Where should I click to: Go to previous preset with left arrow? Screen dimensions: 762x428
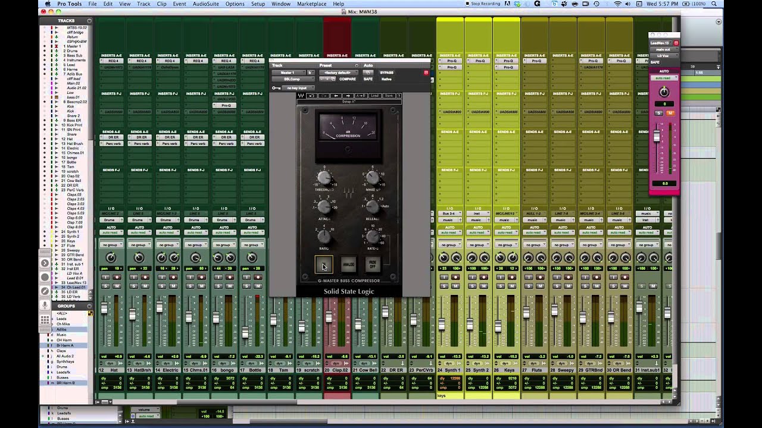pos(336,96)
